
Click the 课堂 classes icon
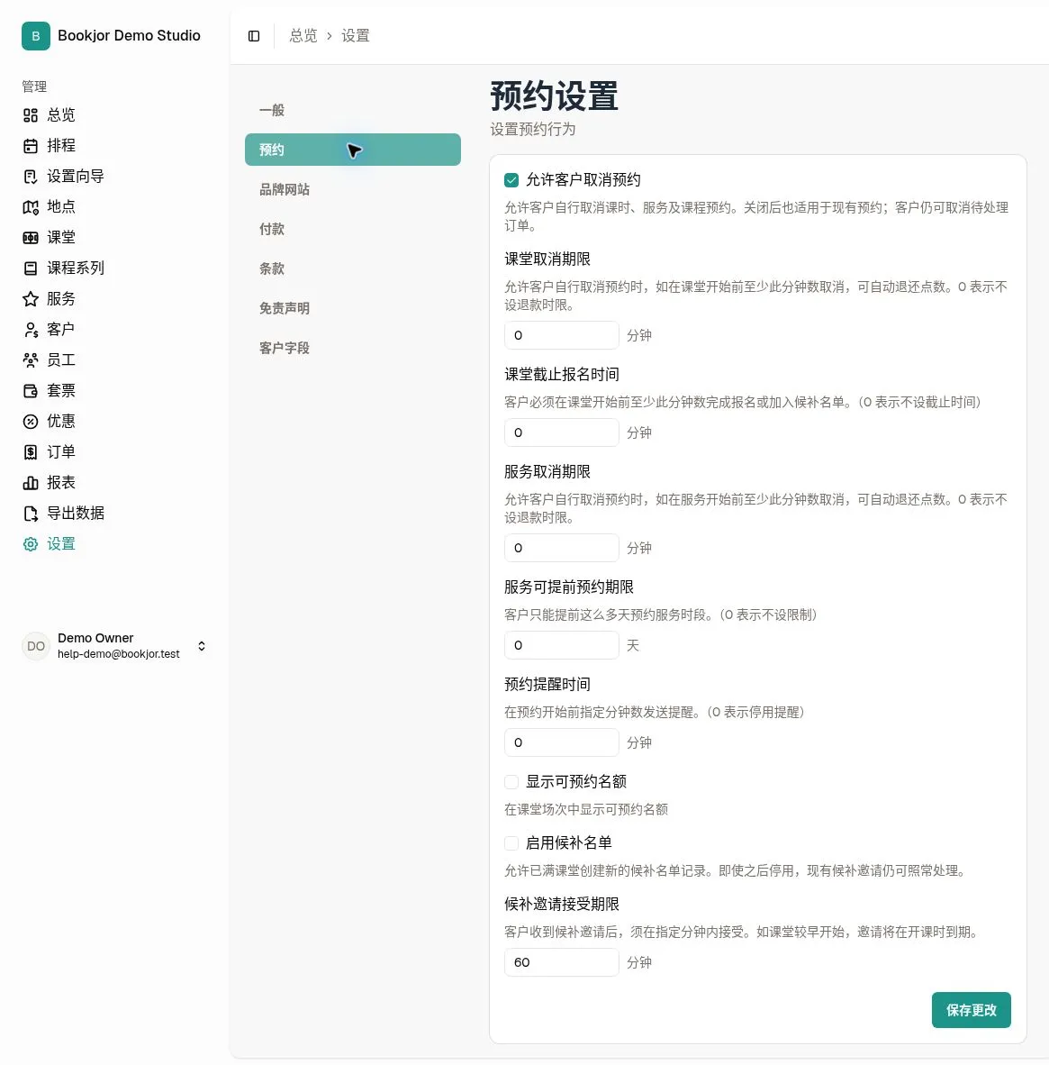(31, 238)
